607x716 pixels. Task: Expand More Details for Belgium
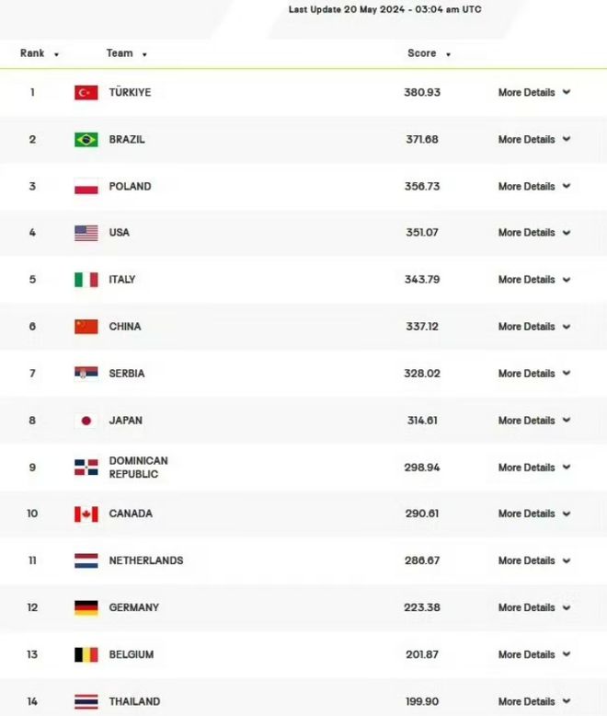(534, 655)
